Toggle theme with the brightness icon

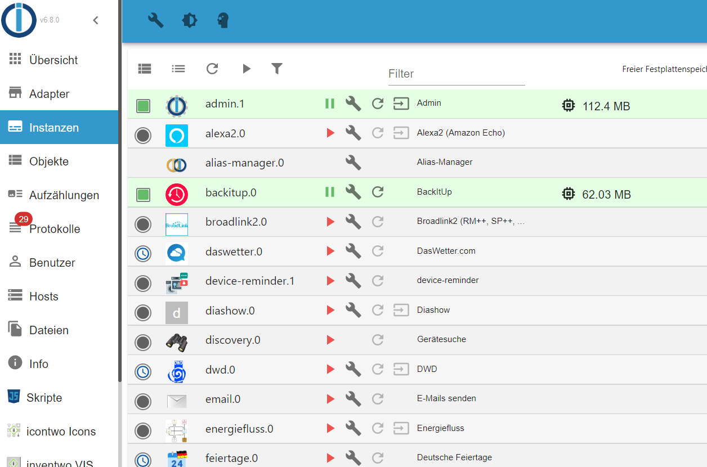190,21
